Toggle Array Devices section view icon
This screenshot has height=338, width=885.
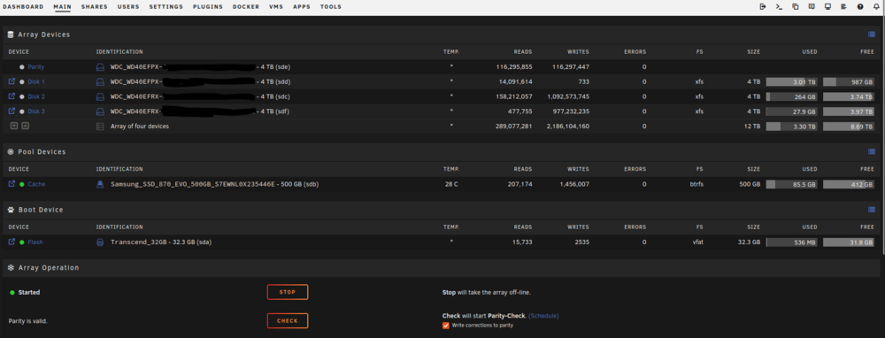pos(872,35)
